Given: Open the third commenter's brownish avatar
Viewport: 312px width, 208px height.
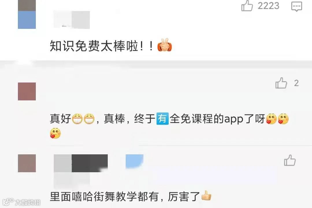Looking at the screenshot, I should pos(27,163).
